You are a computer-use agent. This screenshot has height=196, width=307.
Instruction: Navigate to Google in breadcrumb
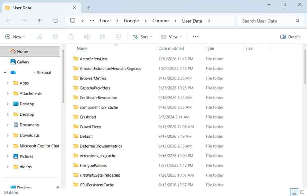(x=131, y=20)
